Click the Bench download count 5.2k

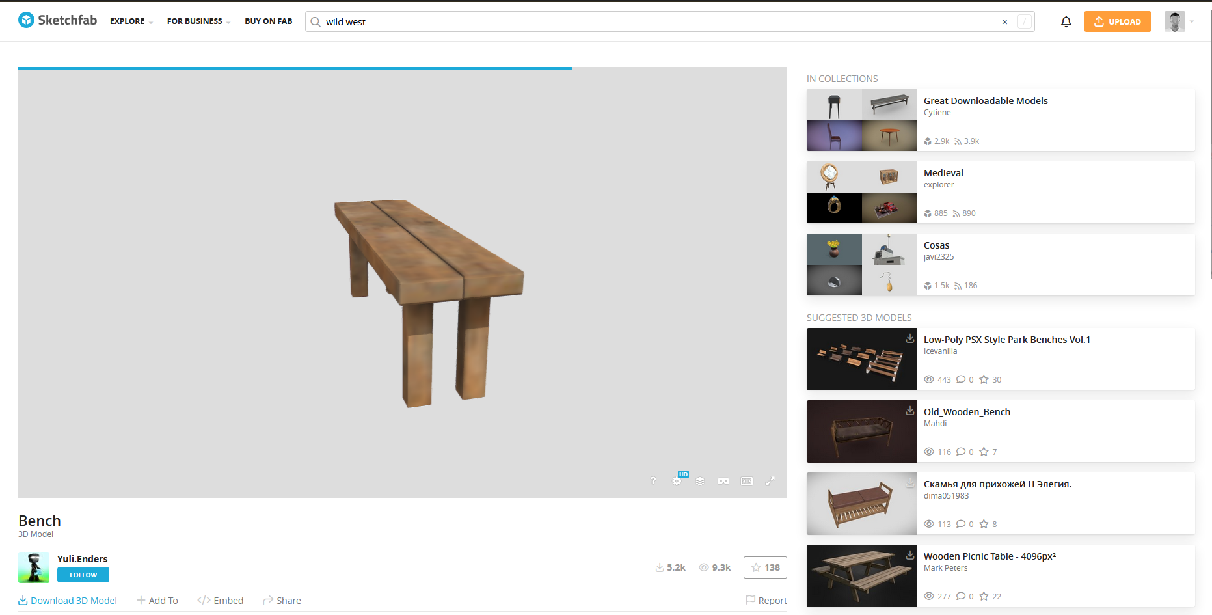point(671,567)
